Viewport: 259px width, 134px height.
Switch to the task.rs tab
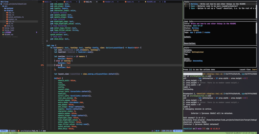[x=130, y=2]
